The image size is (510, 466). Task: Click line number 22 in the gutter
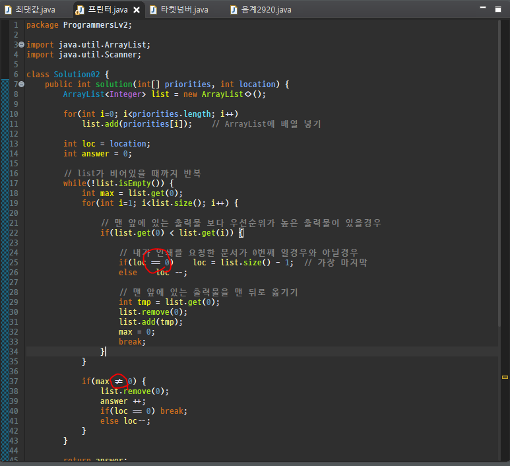click(14, 233)
